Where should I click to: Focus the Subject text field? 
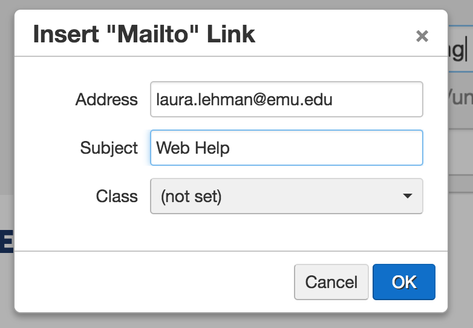click(286, 148)
